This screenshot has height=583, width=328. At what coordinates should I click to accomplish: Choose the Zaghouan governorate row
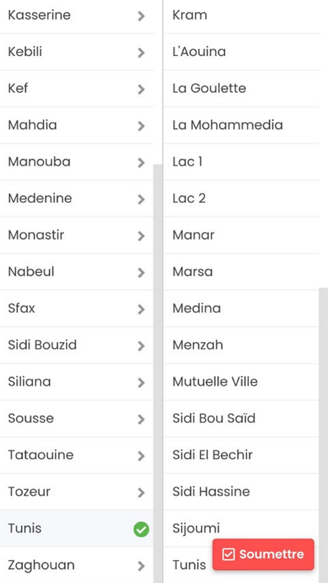[x=76, y=565]
